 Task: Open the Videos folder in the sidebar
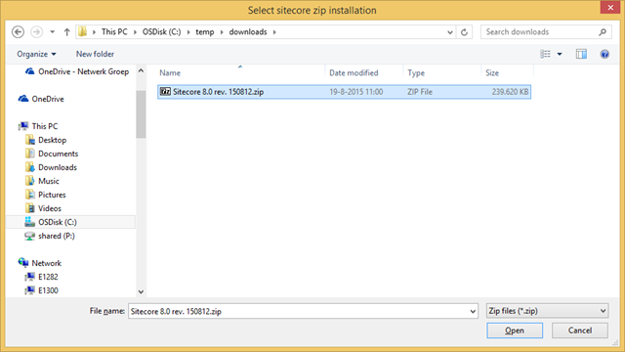pyautogui.click(x=50, y=208)
